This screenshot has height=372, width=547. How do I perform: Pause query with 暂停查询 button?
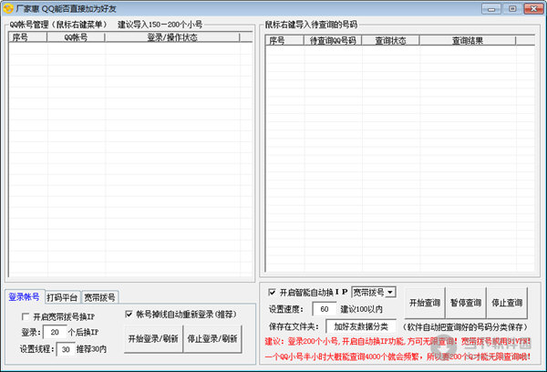(466, 303)
